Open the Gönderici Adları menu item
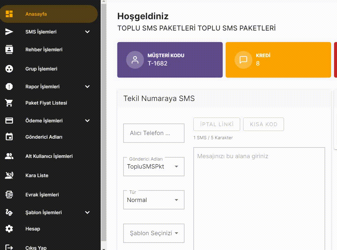The height and width of the screenshot is (250, 337). 49,137
